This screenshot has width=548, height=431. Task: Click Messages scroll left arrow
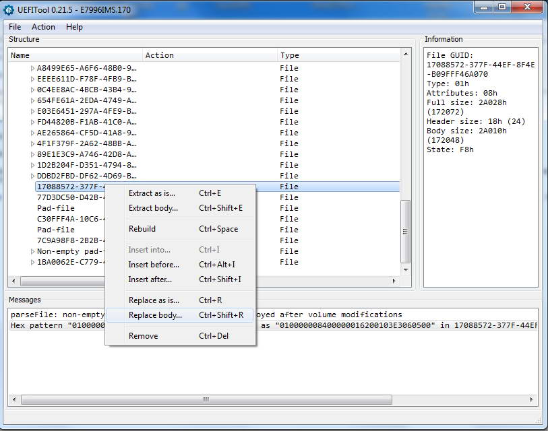(14, 399)
